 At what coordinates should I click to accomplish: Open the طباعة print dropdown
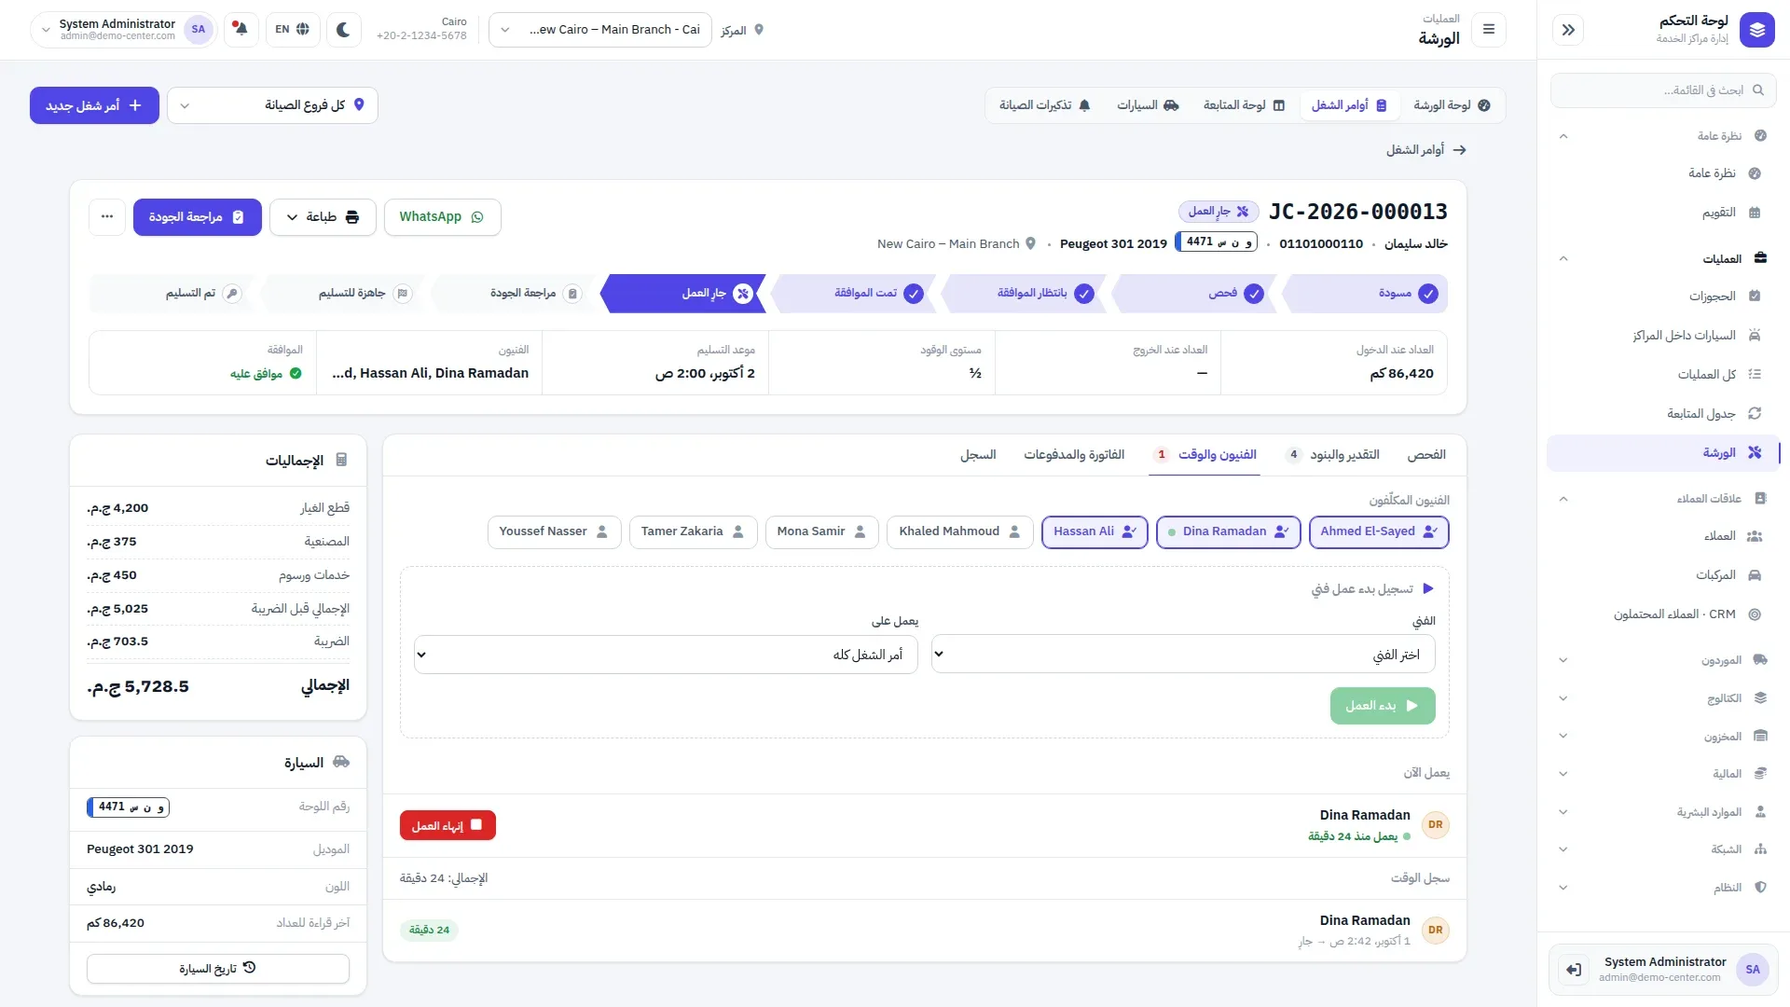pyautogui.click(x=323, y=217)
